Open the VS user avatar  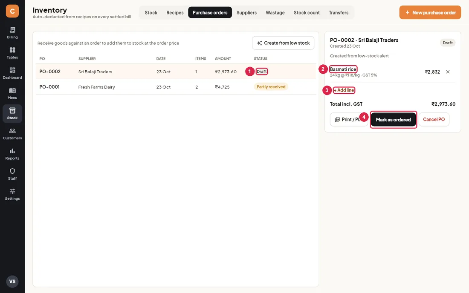pyautogui.click(x=12, y=282)
